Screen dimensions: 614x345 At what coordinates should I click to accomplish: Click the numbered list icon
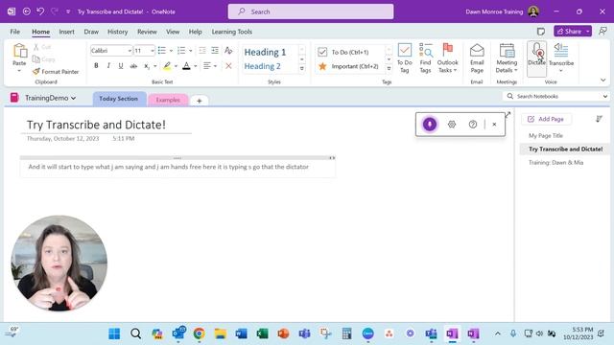pyautogui.click(x=181, y=51)
